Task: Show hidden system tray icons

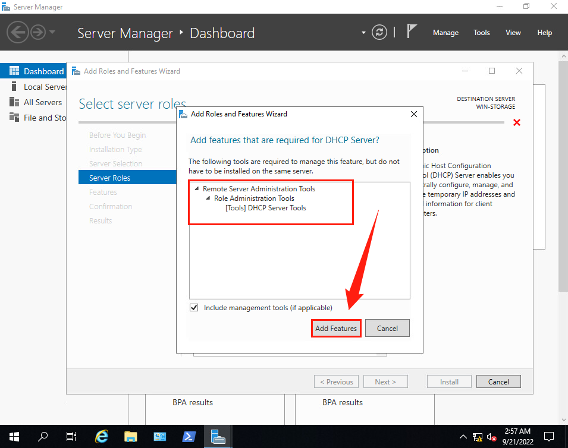Action: pos(463,437)
